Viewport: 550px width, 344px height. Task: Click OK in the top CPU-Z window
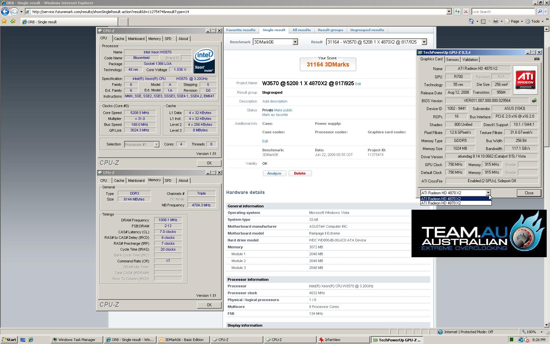click(209, 163)
